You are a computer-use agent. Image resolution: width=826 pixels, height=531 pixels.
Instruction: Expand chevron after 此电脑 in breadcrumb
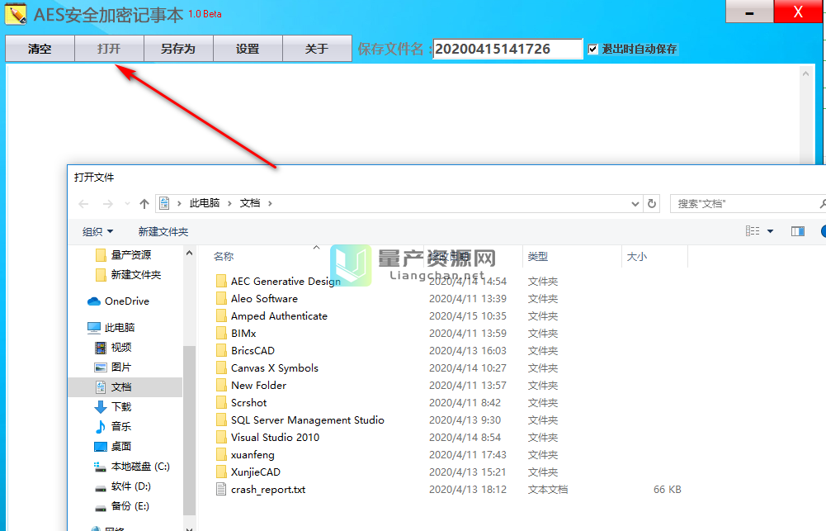(x=229, y=203)
